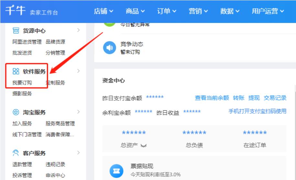
Task: Click the 竞争动态 title text
Action: pos(132,44)
